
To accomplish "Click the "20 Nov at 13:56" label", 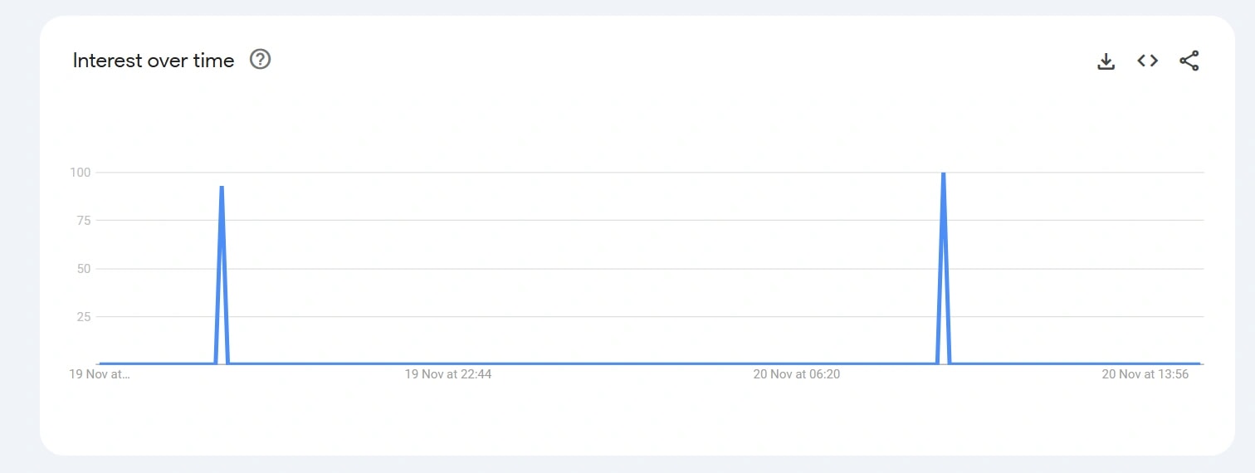I will (1145, 374).
